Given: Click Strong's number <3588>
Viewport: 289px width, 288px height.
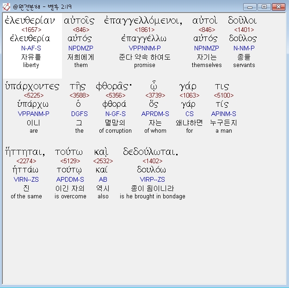Looking at the screenshot, I should (x=80, y=95).
